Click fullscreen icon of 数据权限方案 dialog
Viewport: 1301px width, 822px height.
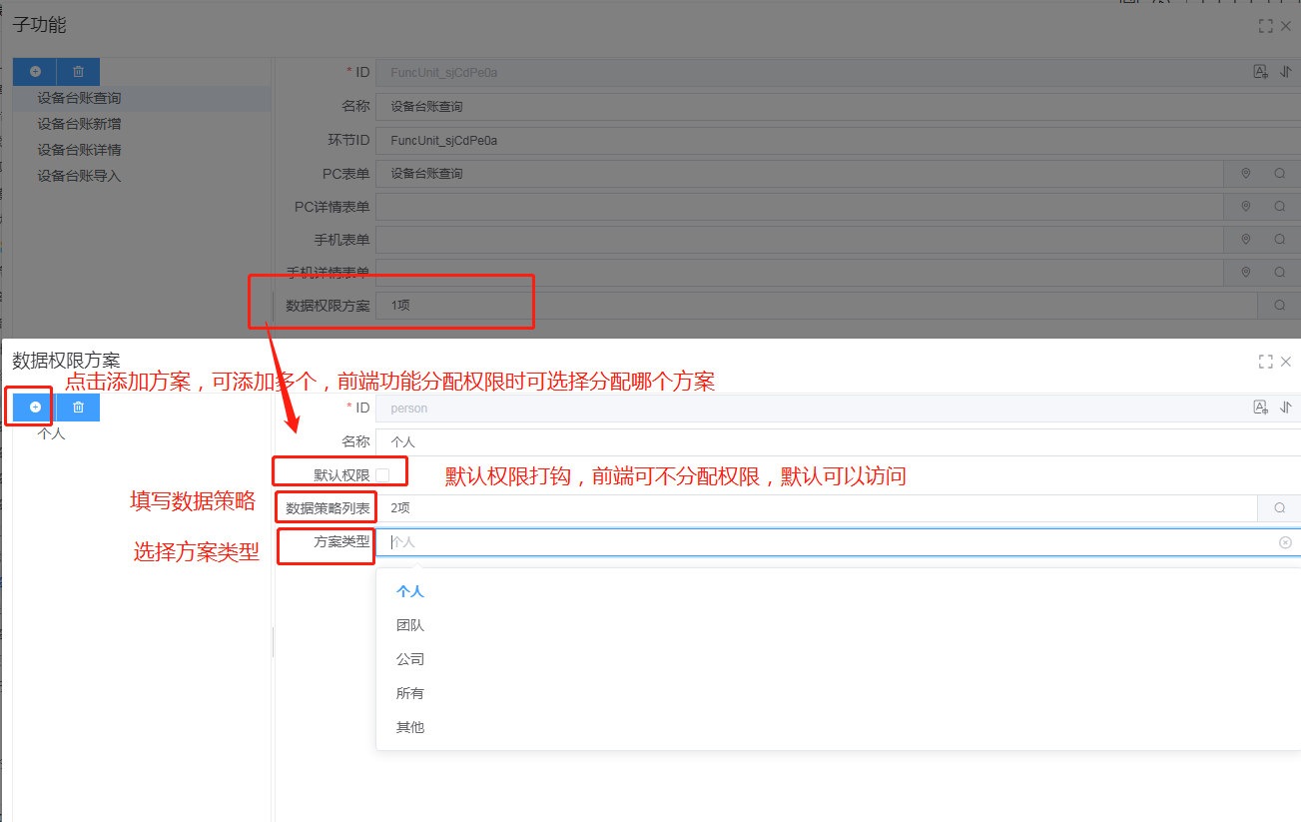1265,362
